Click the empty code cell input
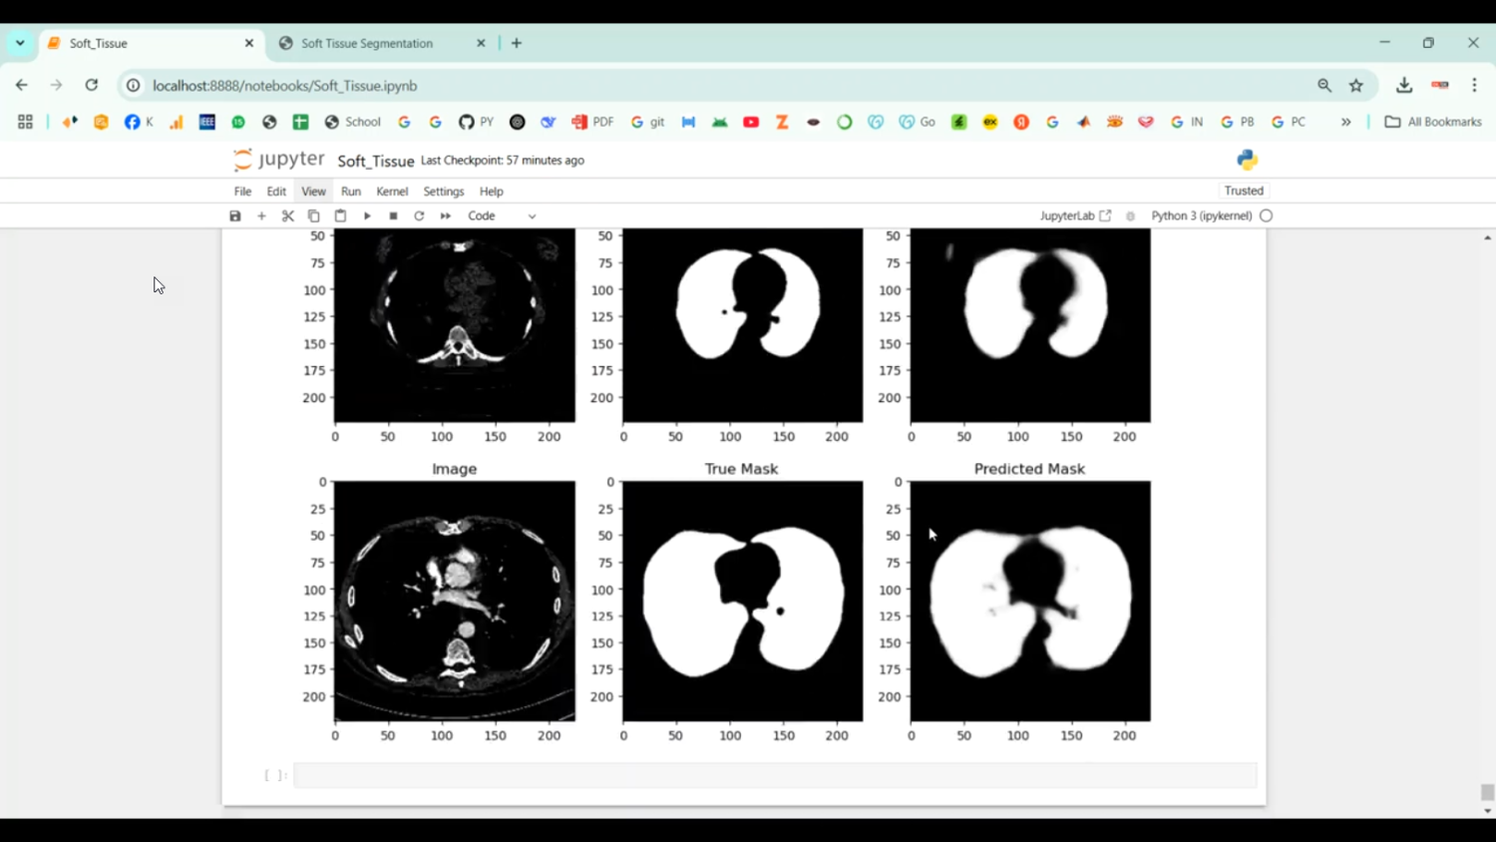 point(774,775)
